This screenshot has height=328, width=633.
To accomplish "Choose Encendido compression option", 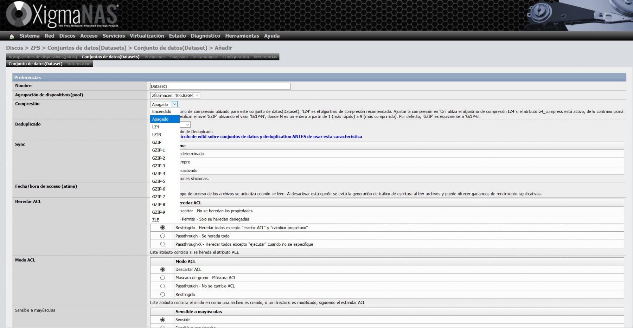I will click(x=165, y=111).
